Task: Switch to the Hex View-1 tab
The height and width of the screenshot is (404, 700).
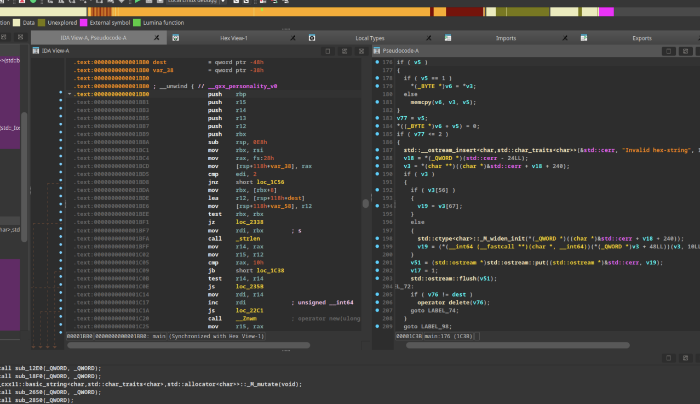Action: (233, 38)
